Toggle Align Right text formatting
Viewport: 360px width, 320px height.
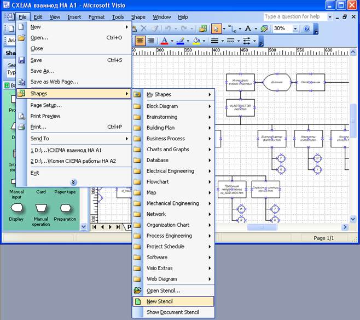[x=150, y=41]
